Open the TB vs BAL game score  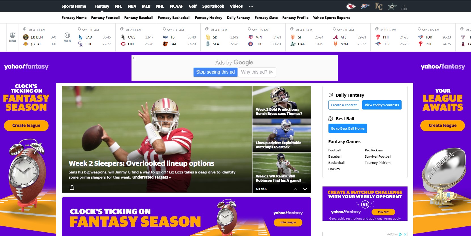coord(179,37)
